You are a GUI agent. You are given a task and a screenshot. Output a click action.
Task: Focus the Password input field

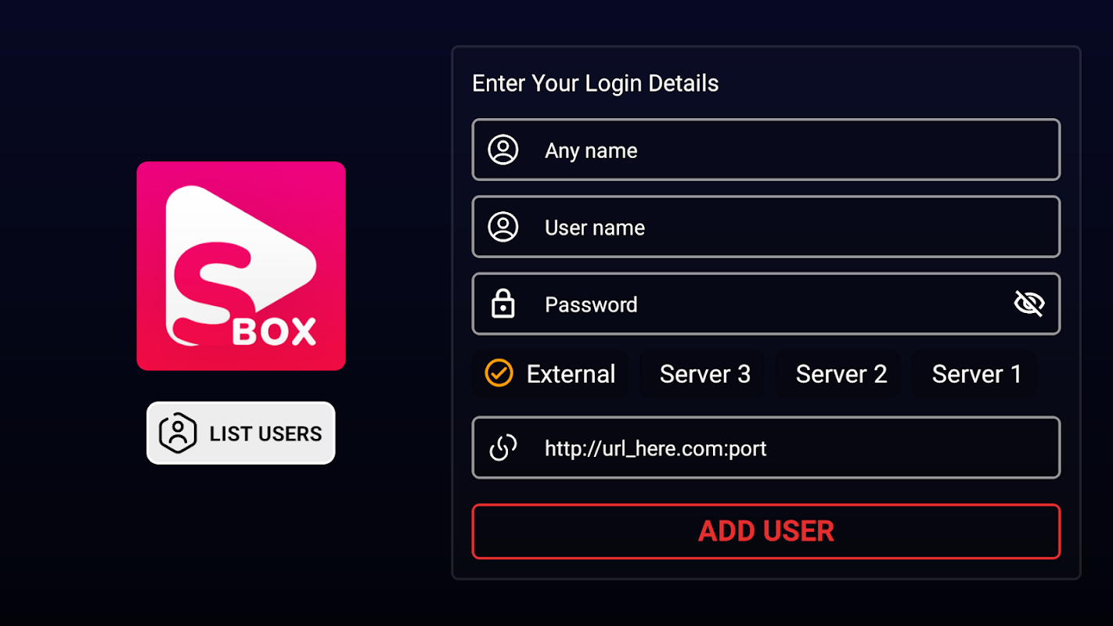[766, 304]
